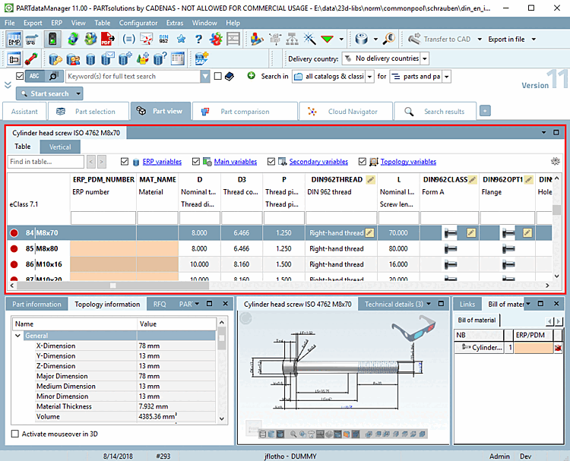Click the Euro price search icon
Viewport: 570px width, 461px height.
(388, 39)
